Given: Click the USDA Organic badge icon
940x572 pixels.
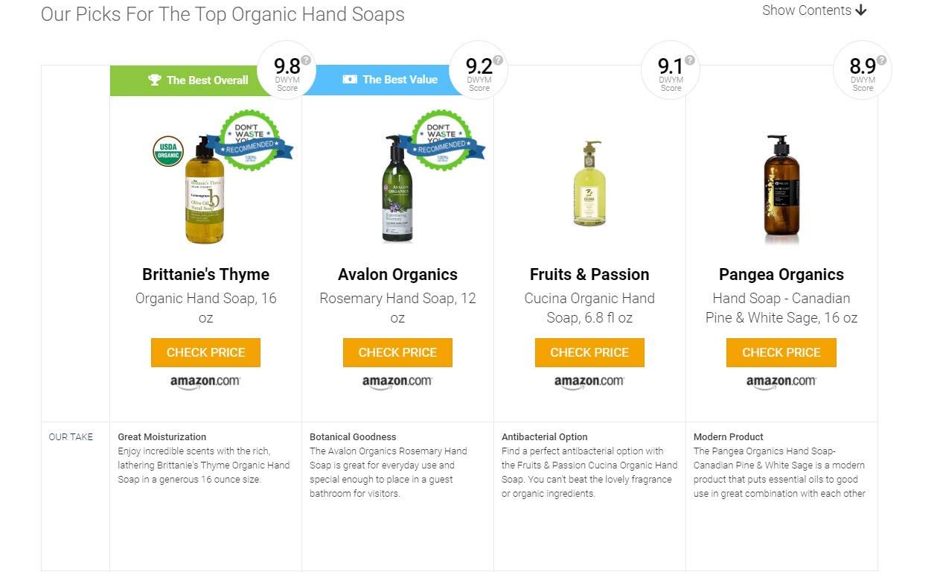Looking at the screenshot, I should [x=168, y=150].
